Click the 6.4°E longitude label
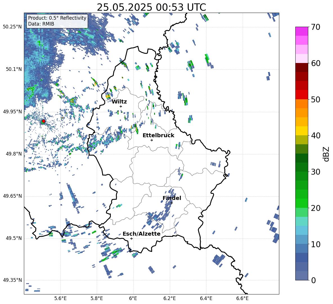This screenshot has height=304, width=333. click(206, 298)
